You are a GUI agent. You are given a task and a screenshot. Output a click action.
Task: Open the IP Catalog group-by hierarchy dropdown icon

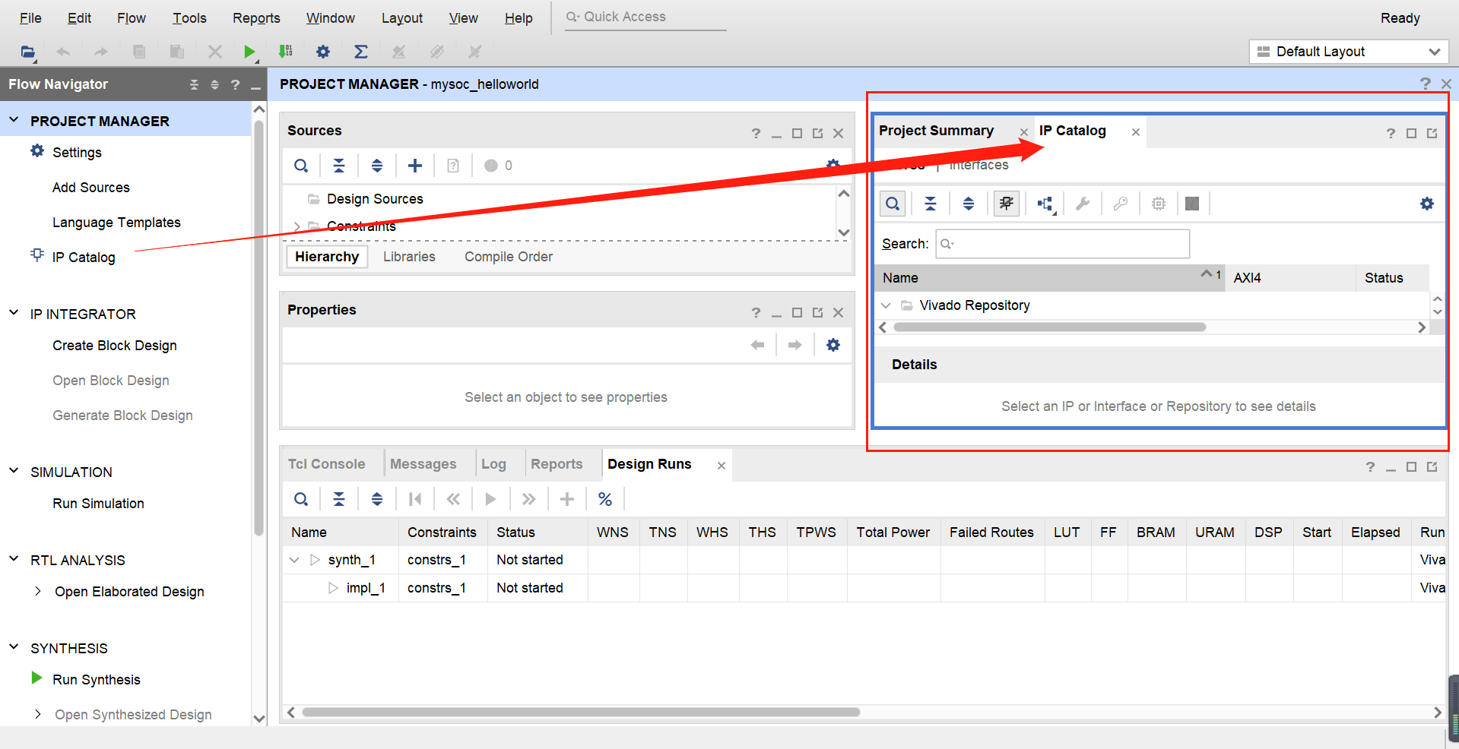click(1045, 204)
